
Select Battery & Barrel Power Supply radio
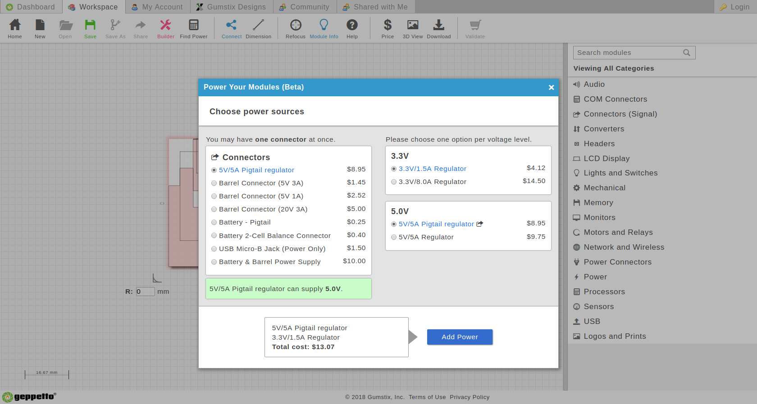click(214, 262)
